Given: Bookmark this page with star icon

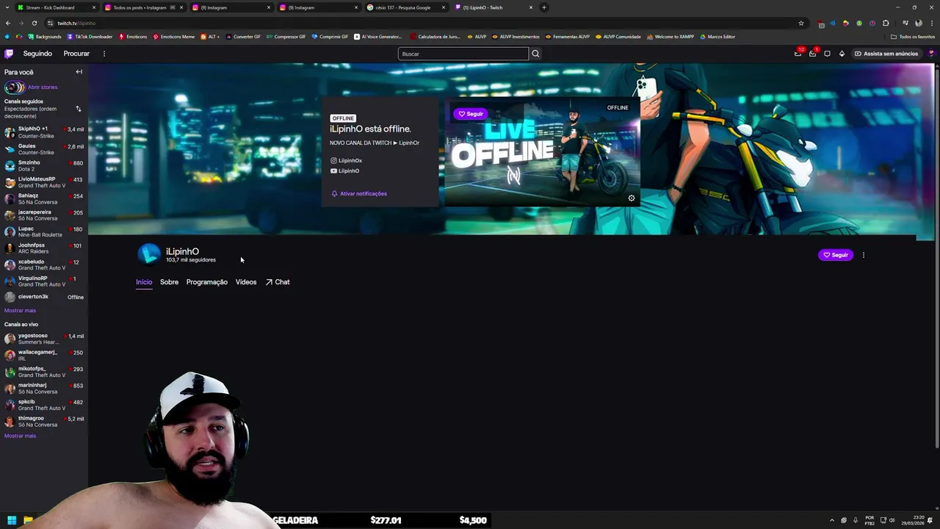Looking at the screenshot, I should 801,23.
